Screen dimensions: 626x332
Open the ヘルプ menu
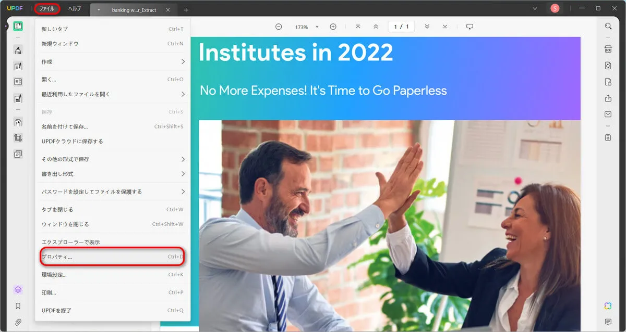click(x=75, y=9)
